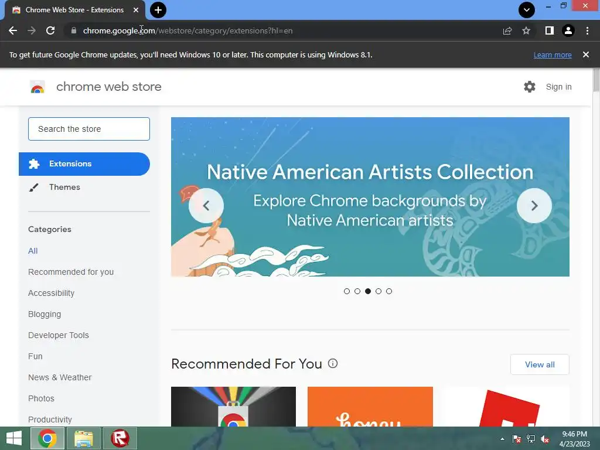Screen dimensions: 600x450
Task: Close the Chrome Web Store tab
Action: [x=136, y=10]
